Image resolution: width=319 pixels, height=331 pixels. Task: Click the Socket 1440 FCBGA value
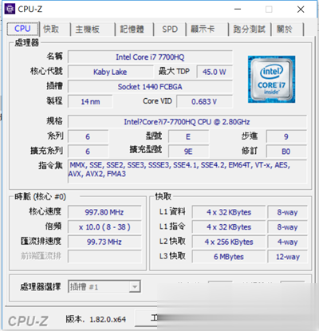click(150, 87)
